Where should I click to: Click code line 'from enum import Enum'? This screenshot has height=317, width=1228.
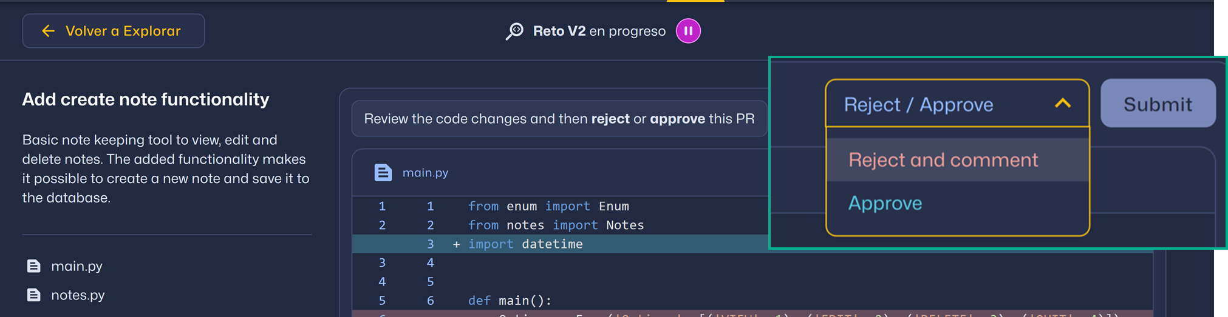(x=548, y=206)
